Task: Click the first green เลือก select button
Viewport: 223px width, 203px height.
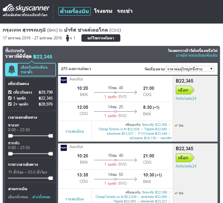Action: [185, 90]
